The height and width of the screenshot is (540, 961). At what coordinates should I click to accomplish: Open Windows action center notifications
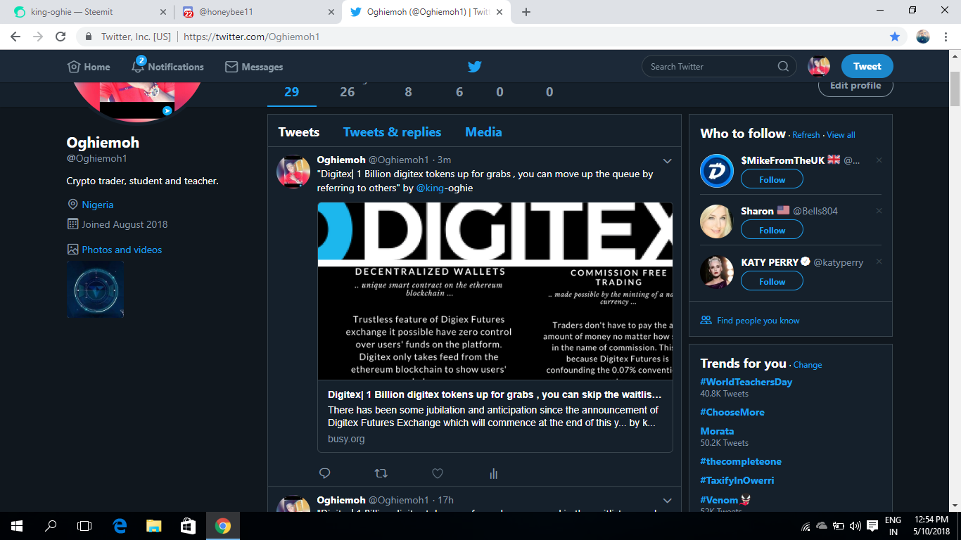click(872, 526)
